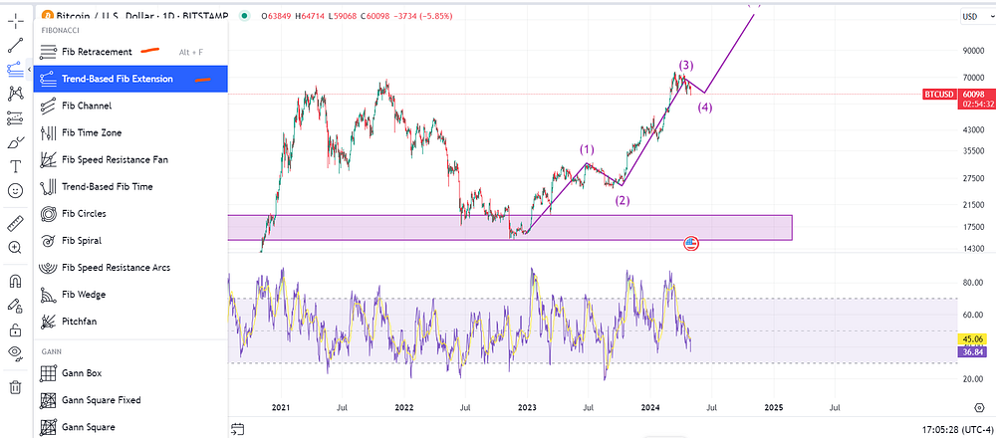Choose Fib Speed Resistance Arcs tool
This screenshot has height=438, width=996.
[x=130, y=268]
